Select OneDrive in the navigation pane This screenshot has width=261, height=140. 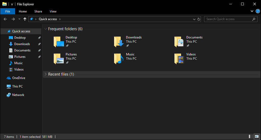[x=19, y=78]
